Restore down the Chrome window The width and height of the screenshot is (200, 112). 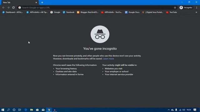pyautogui.click(x=189, y=2)
